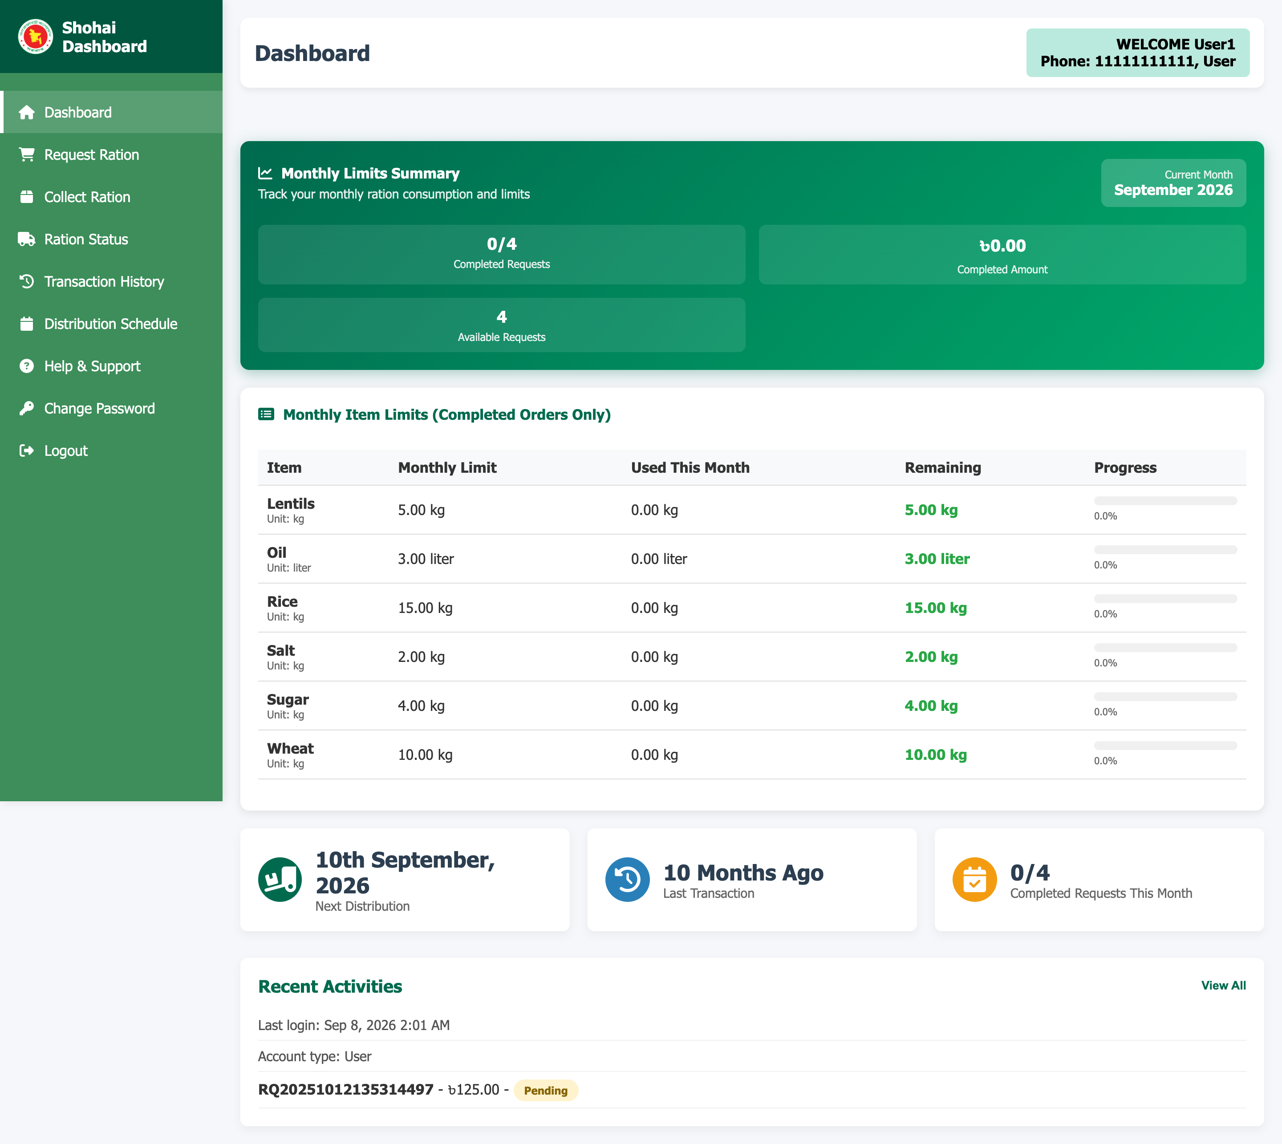This screenshot has width=1282, height=1144.
Task: Click Logout in the sidebar
Action: point(111,450)
